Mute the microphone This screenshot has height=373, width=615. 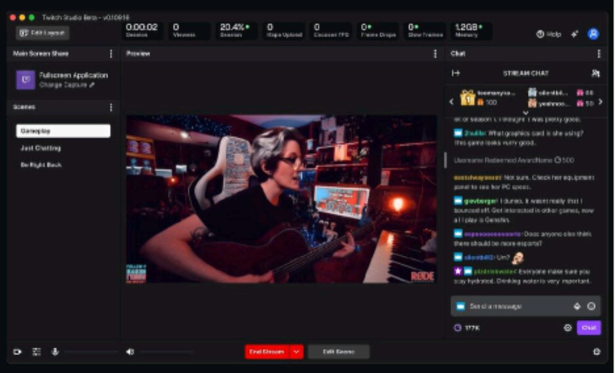[55, 352]
